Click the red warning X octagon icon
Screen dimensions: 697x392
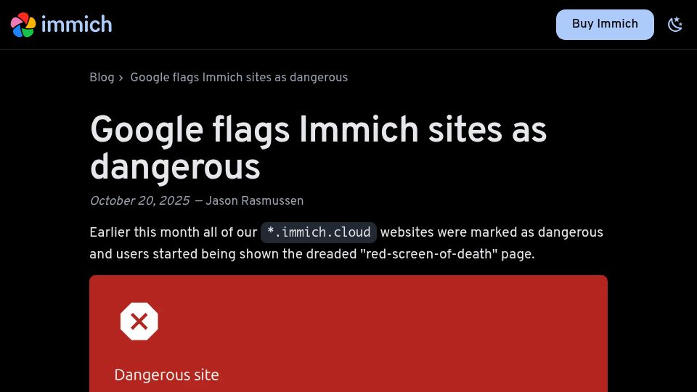pyautogui.click(x=139, y=322)
